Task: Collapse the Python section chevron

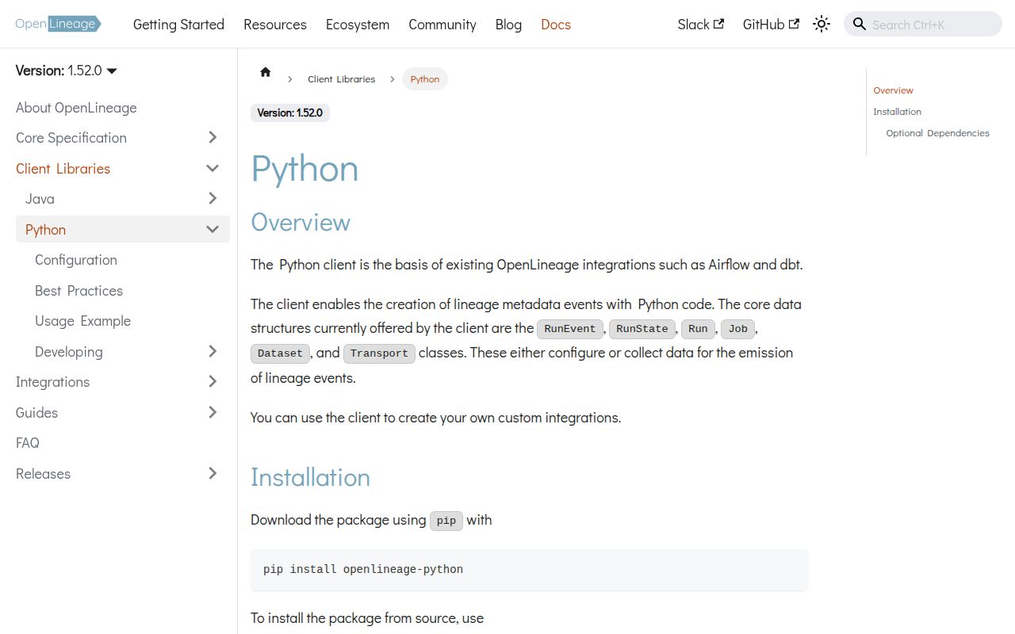Action: point(213,229)
